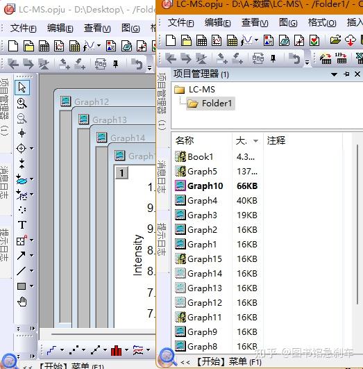Click the file list vertical scrollbar

[357, 224]
